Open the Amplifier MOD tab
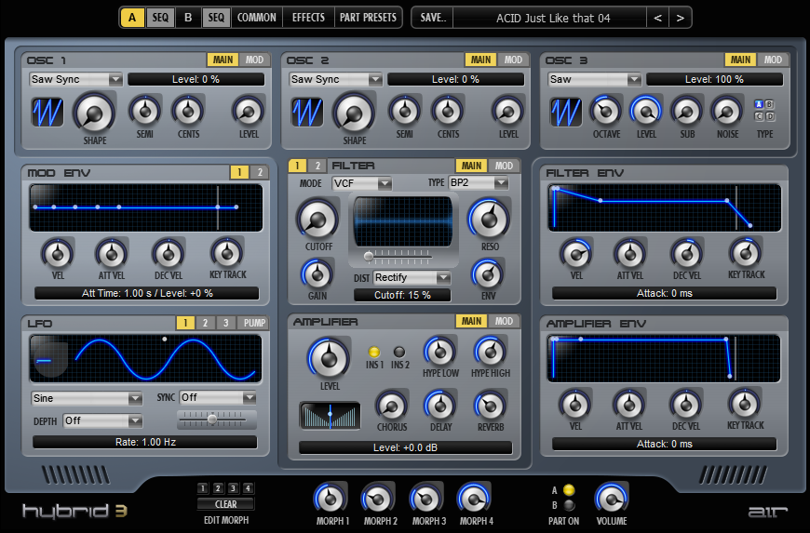The height and width of the screenshot is (533, 810). (x=504, y=321)
